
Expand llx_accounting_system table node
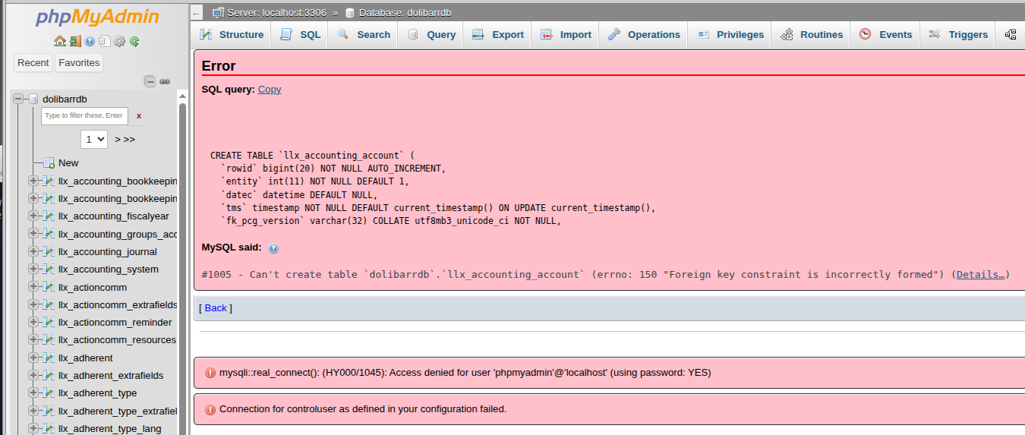click(33, 269)
